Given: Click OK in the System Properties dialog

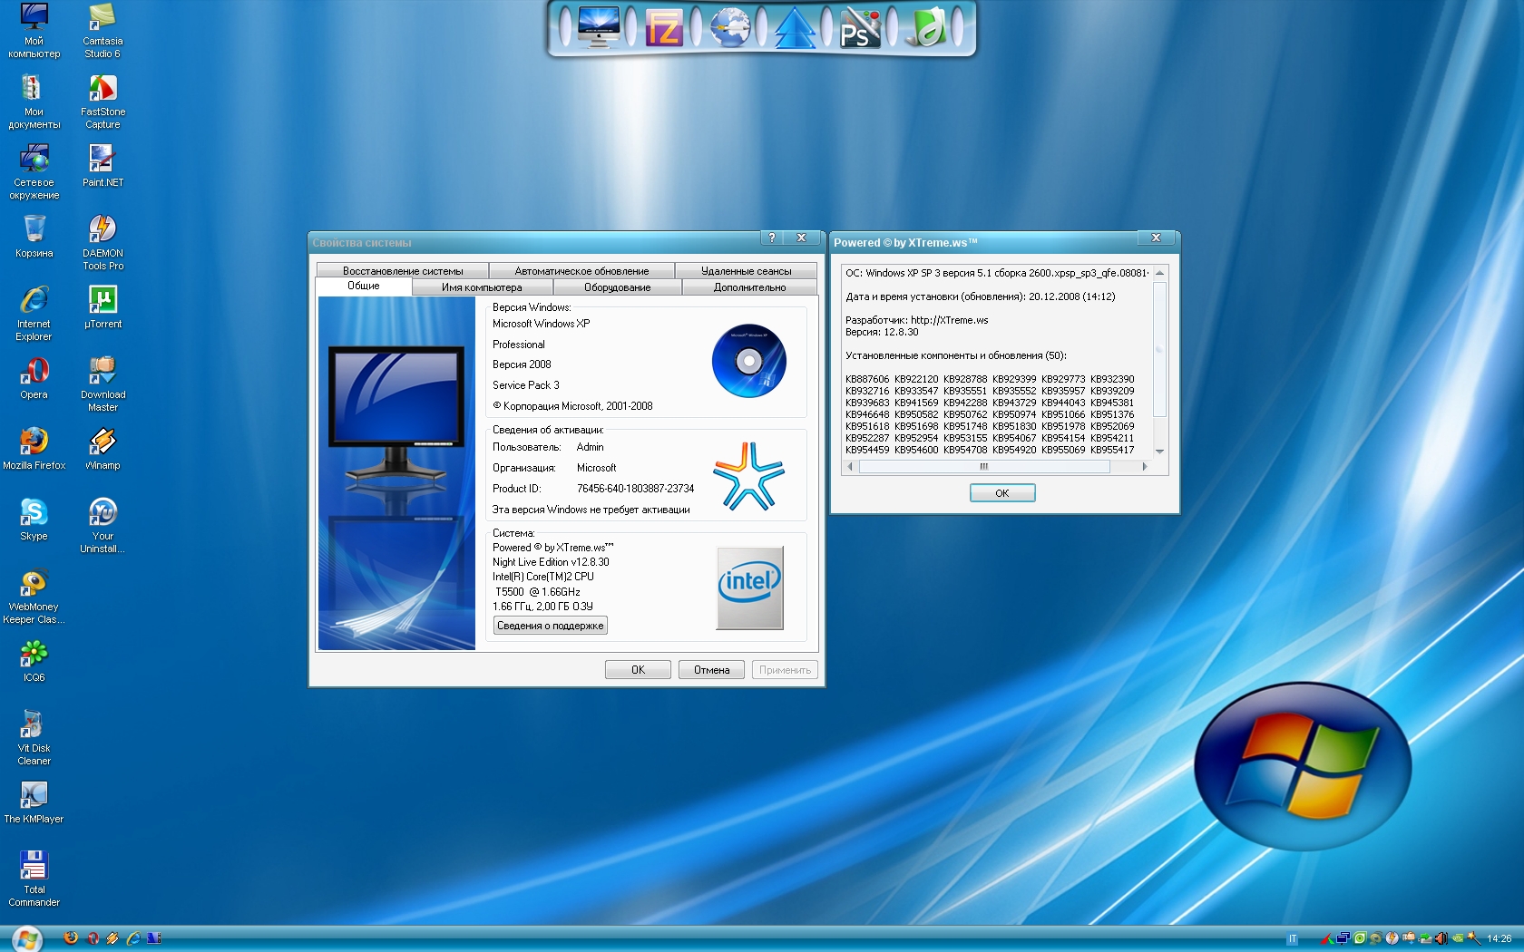Looking at the screenshot, I should pos(638,669).
